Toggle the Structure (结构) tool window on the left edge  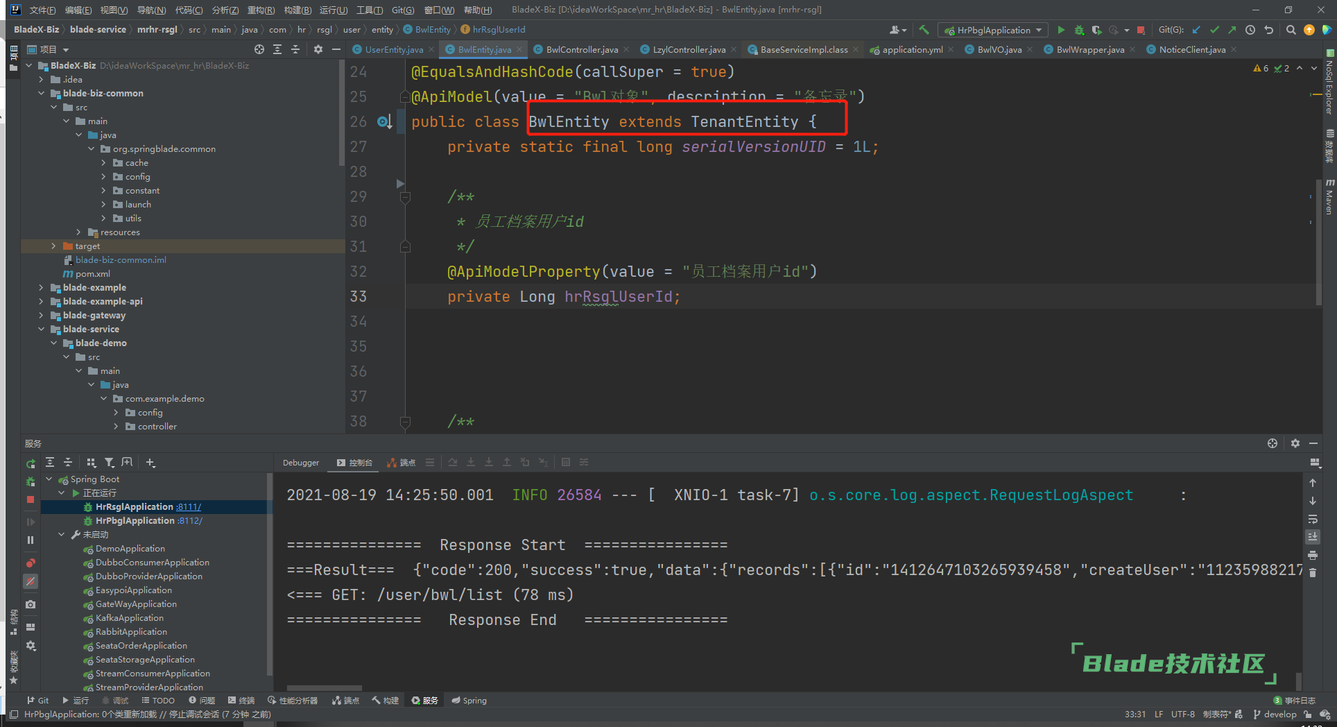14,622
